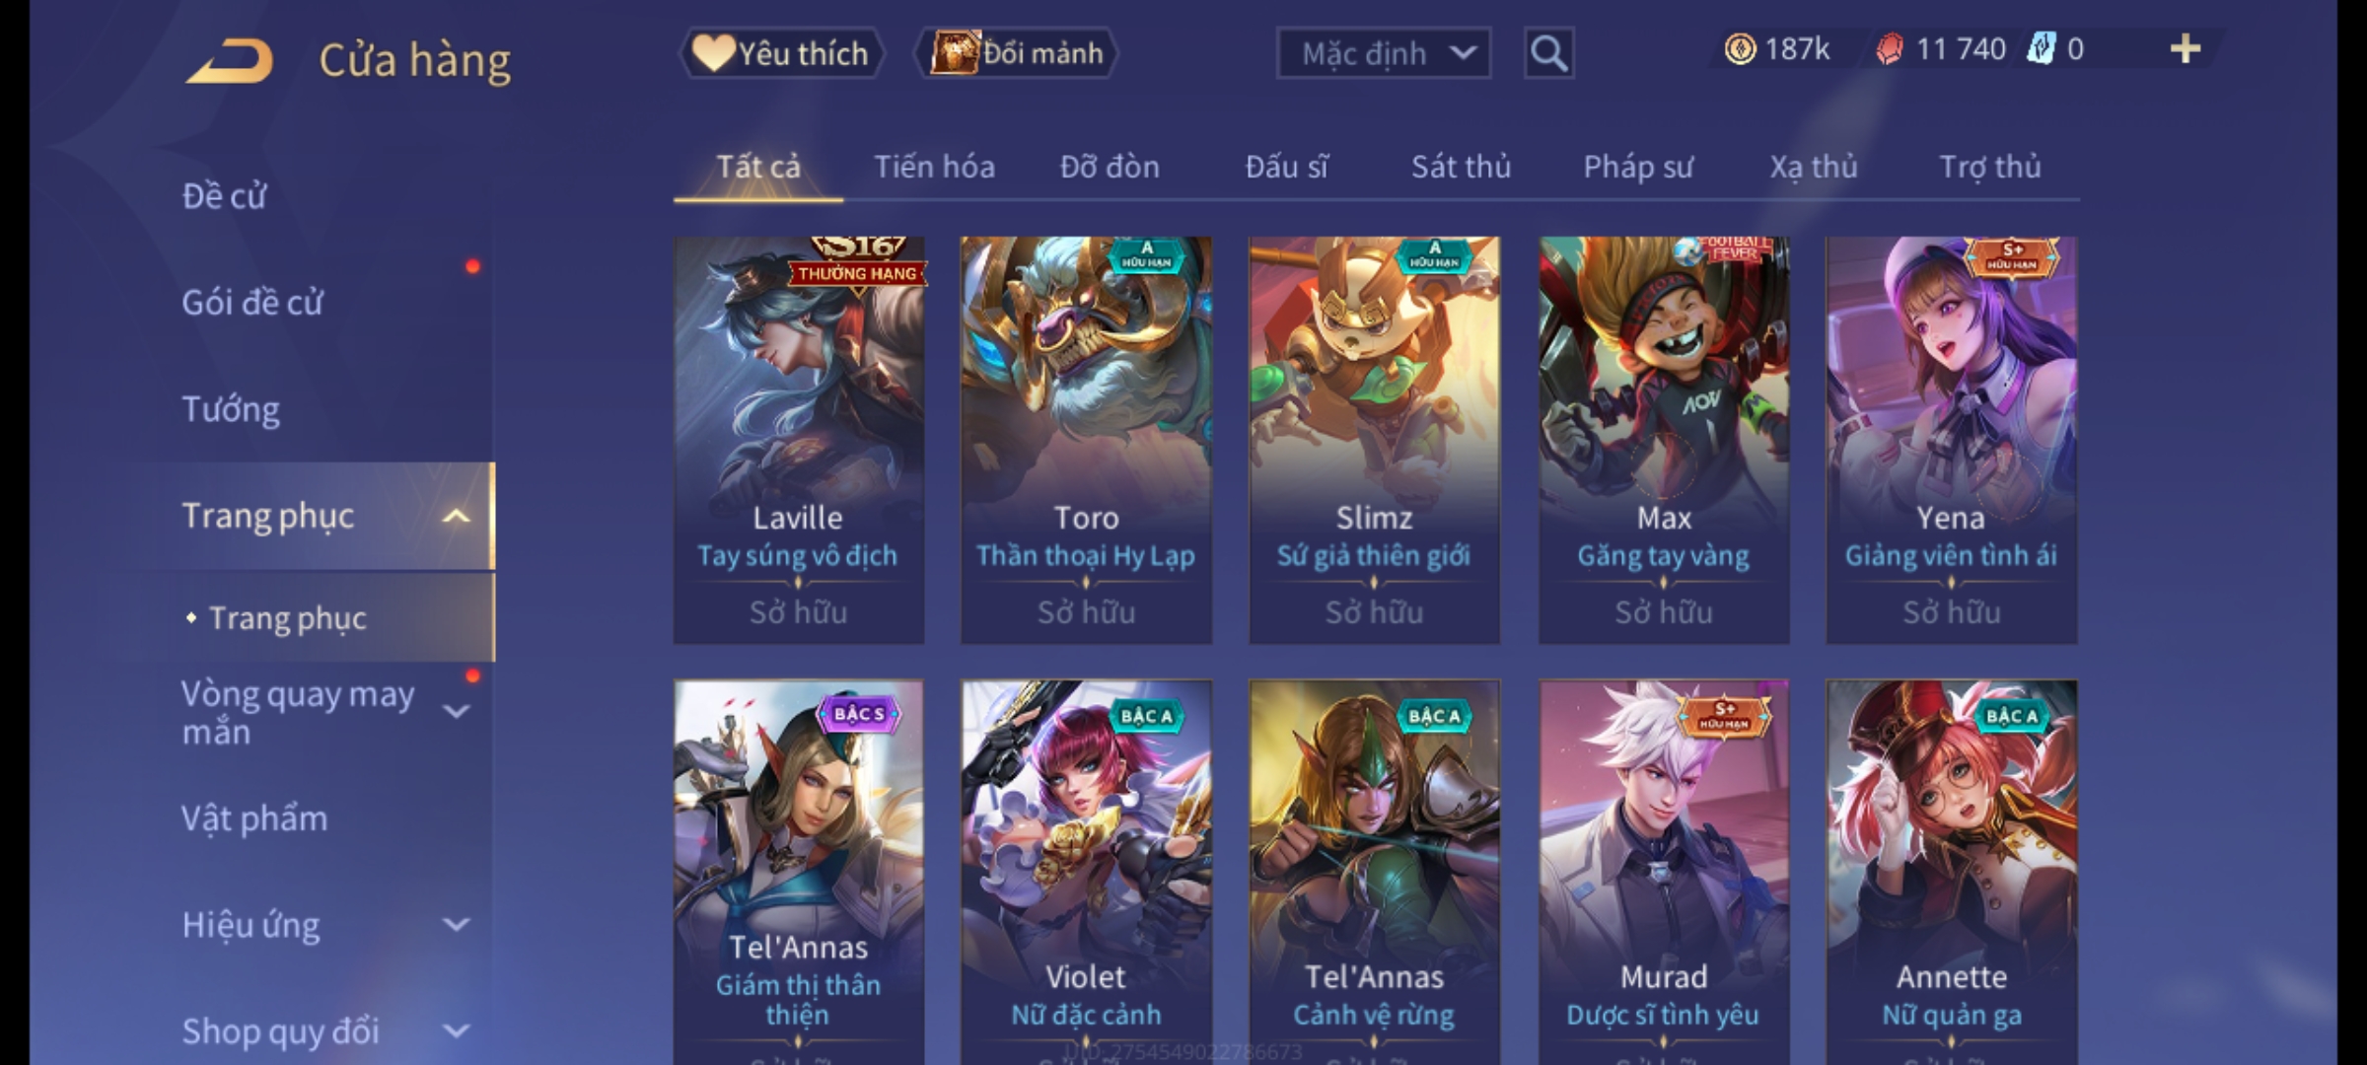Switch to the Sát thủ tab

tap(1461, 167)
